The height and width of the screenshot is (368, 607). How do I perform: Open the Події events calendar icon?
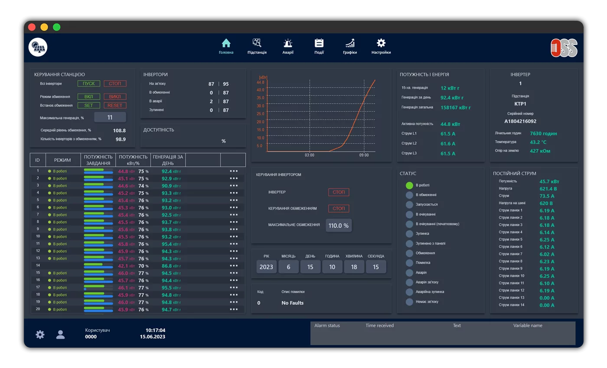(x=319, y=43)
